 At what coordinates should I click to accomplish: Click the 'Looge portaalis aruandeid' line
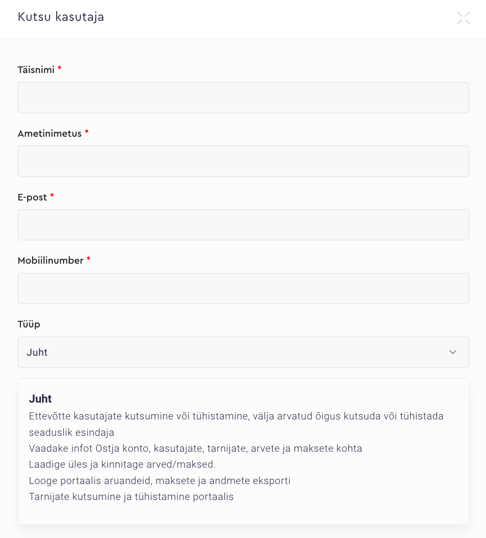159,481
